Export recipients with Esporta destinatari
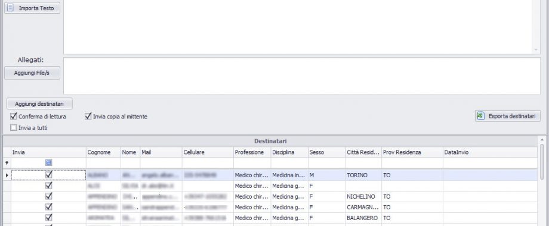 (508, 116)
